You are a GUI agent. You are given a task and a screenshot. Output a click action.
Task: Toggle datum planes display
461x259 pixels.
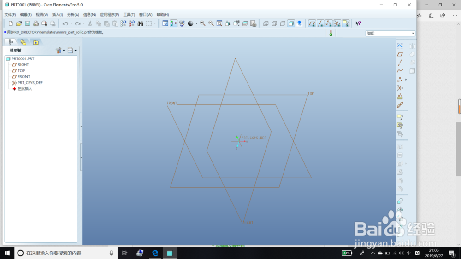[x=312, y=23]
